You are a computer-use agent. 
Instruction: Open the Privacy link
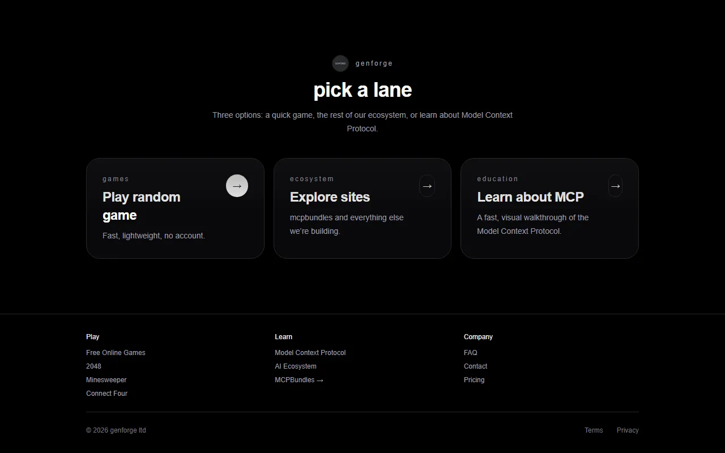tap(628, 430)
